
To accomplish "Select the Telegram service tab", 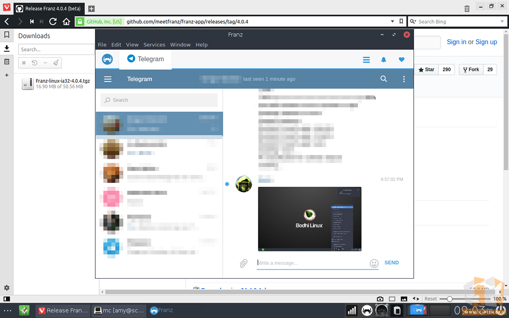I will (146, 60).
